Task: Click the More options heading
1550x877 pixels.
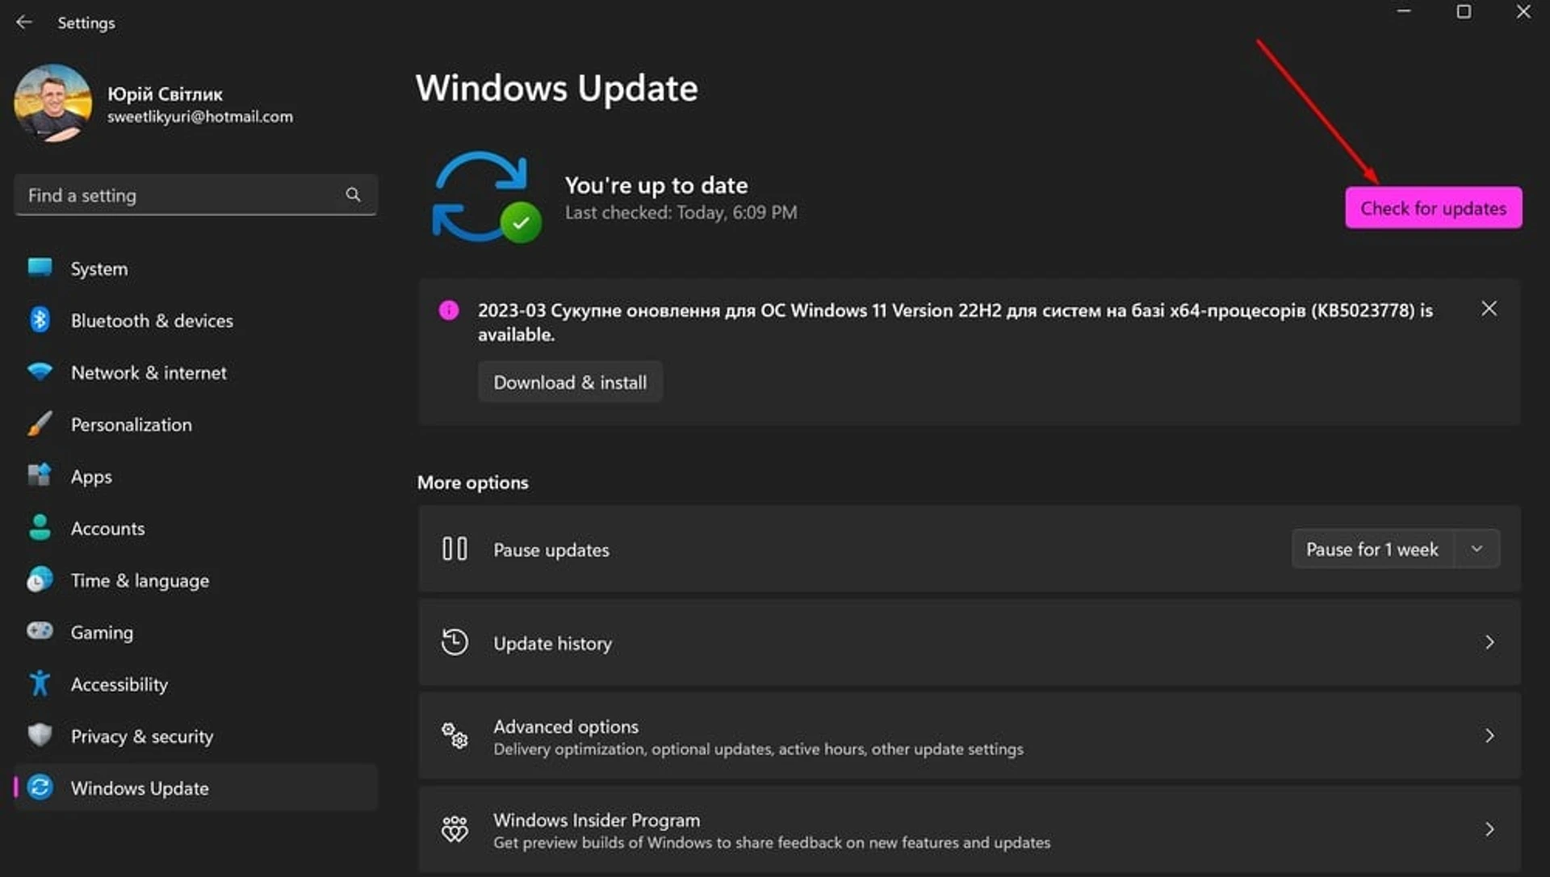Action: click(x=472, y=482)
